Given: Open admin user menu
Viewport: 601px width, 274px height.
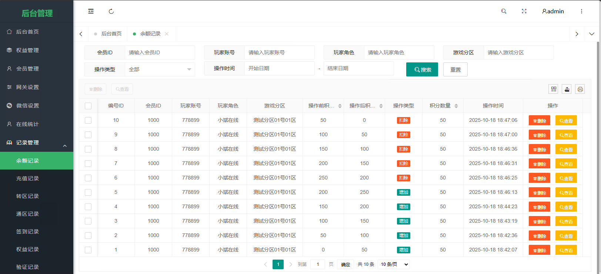Looking at the screenshot, I should [553, 11].
